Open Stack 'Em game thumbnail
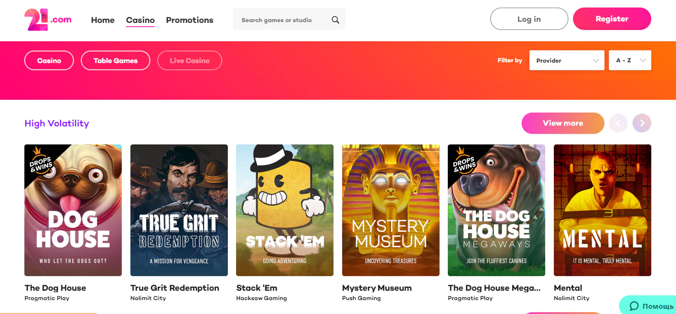 click(x=285, y=210)
